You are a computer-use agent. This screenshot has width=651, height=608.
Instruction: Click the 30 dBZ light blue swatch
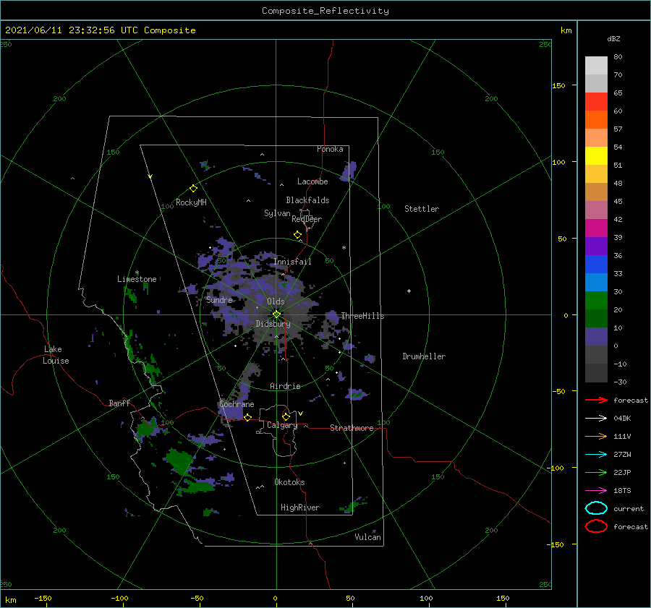click(596, 282)
